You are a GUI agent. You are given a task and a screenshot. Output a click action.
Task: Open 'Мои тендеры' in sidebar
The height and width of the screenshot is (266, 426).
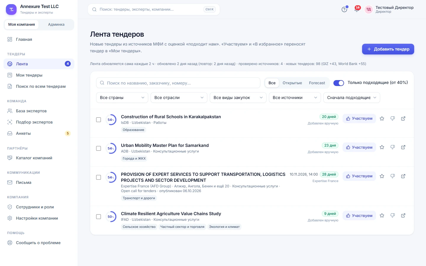pos(39,75)
